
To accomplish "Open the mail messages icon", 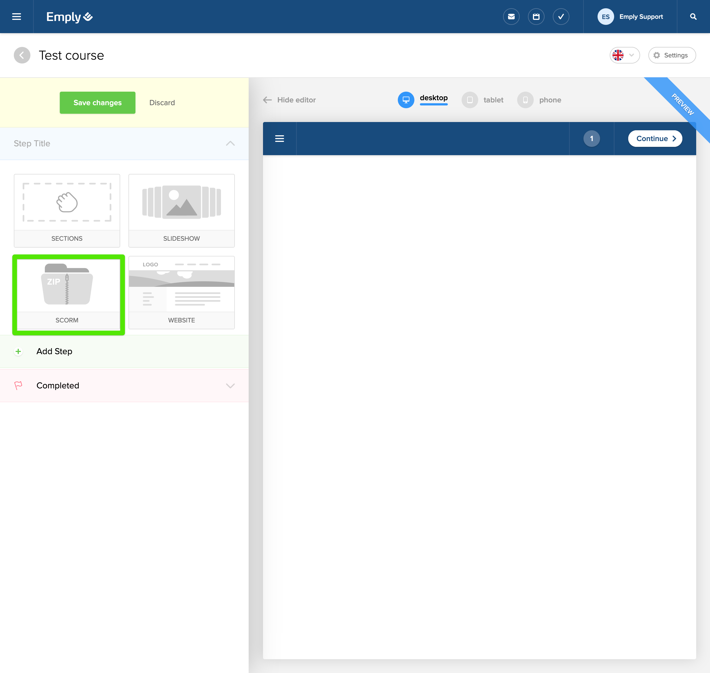I will click(x=511, y=17).
